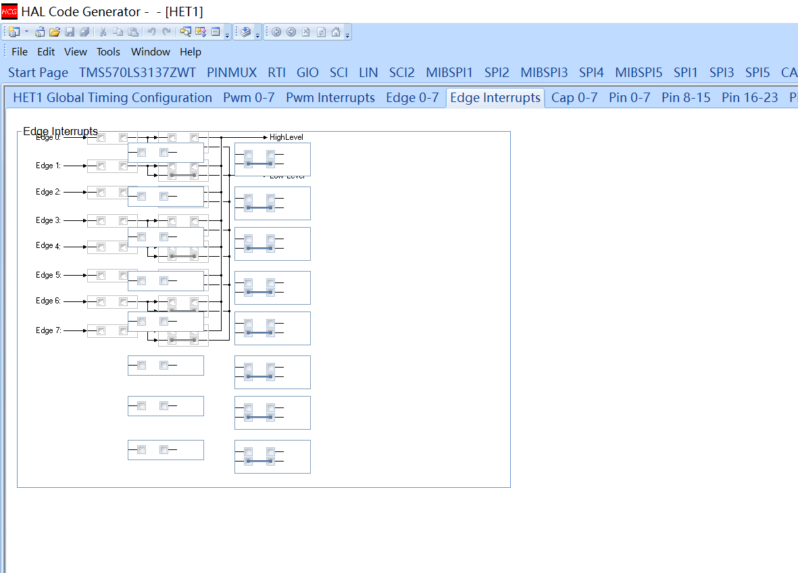
Task: Open the Help menu
Action: coord(191,52)
